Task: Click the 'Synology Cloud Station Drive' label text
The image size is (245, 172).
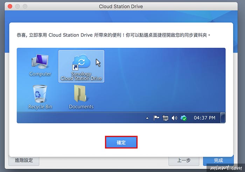Action: [81, 76]
